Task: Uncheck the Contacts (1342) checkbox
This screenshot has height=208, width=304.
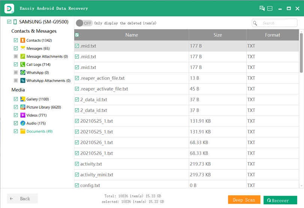Action: [x=16, y=40]
